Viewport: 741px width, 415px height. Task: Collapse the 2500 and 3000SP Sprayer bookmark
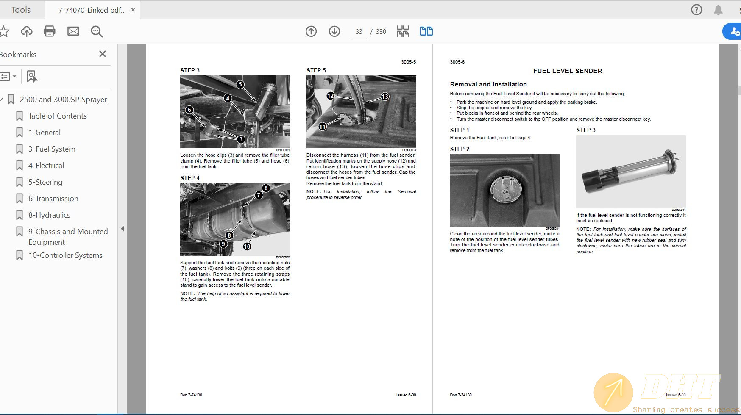pos(2,100)
